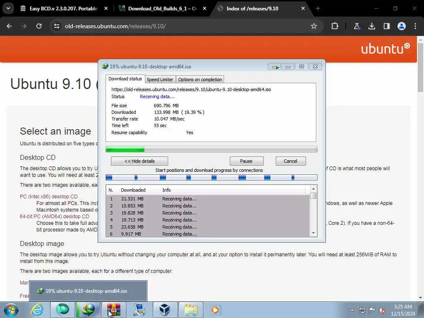Open the Chrome profile avatar

point(402,26)
